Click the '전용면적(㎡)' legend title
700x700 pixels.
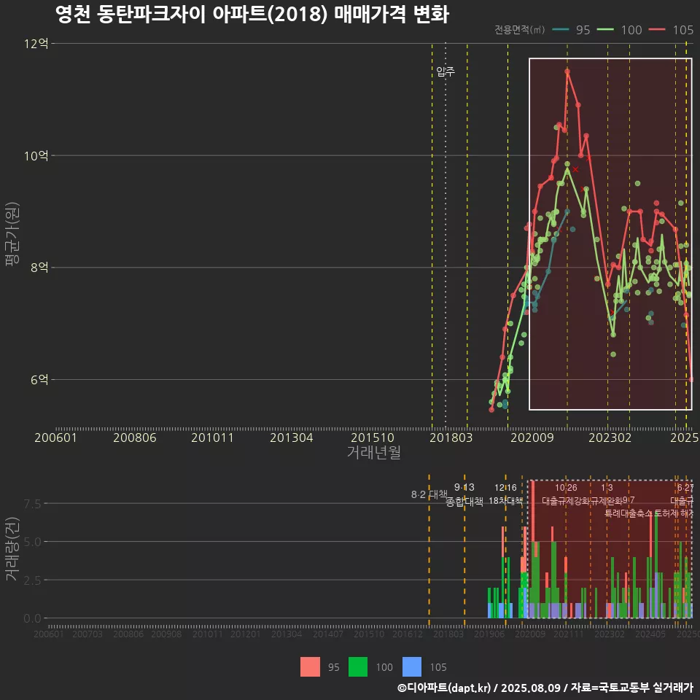(x=520, y=30)
